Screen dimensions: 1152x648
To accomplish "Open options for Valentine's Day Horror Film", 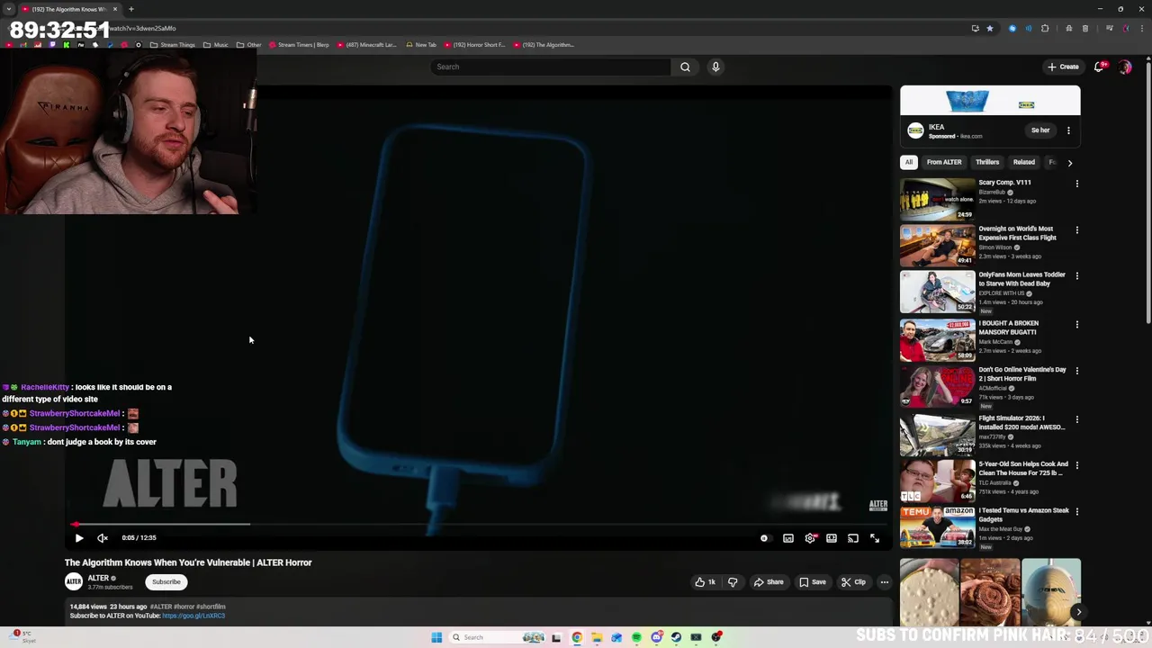I will tap(1076, 370).
